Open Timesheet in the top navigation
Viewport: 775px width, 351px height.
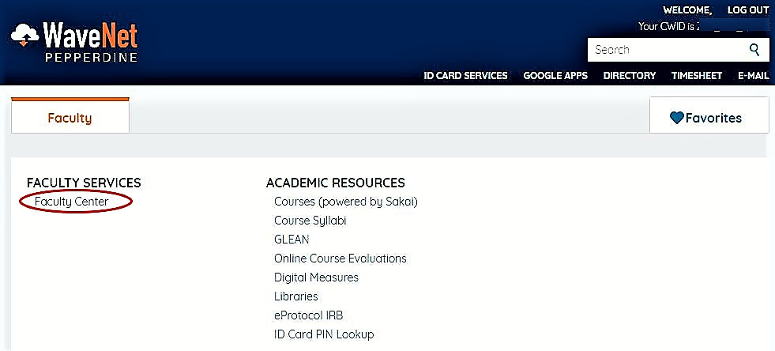(x=696, y=76)
